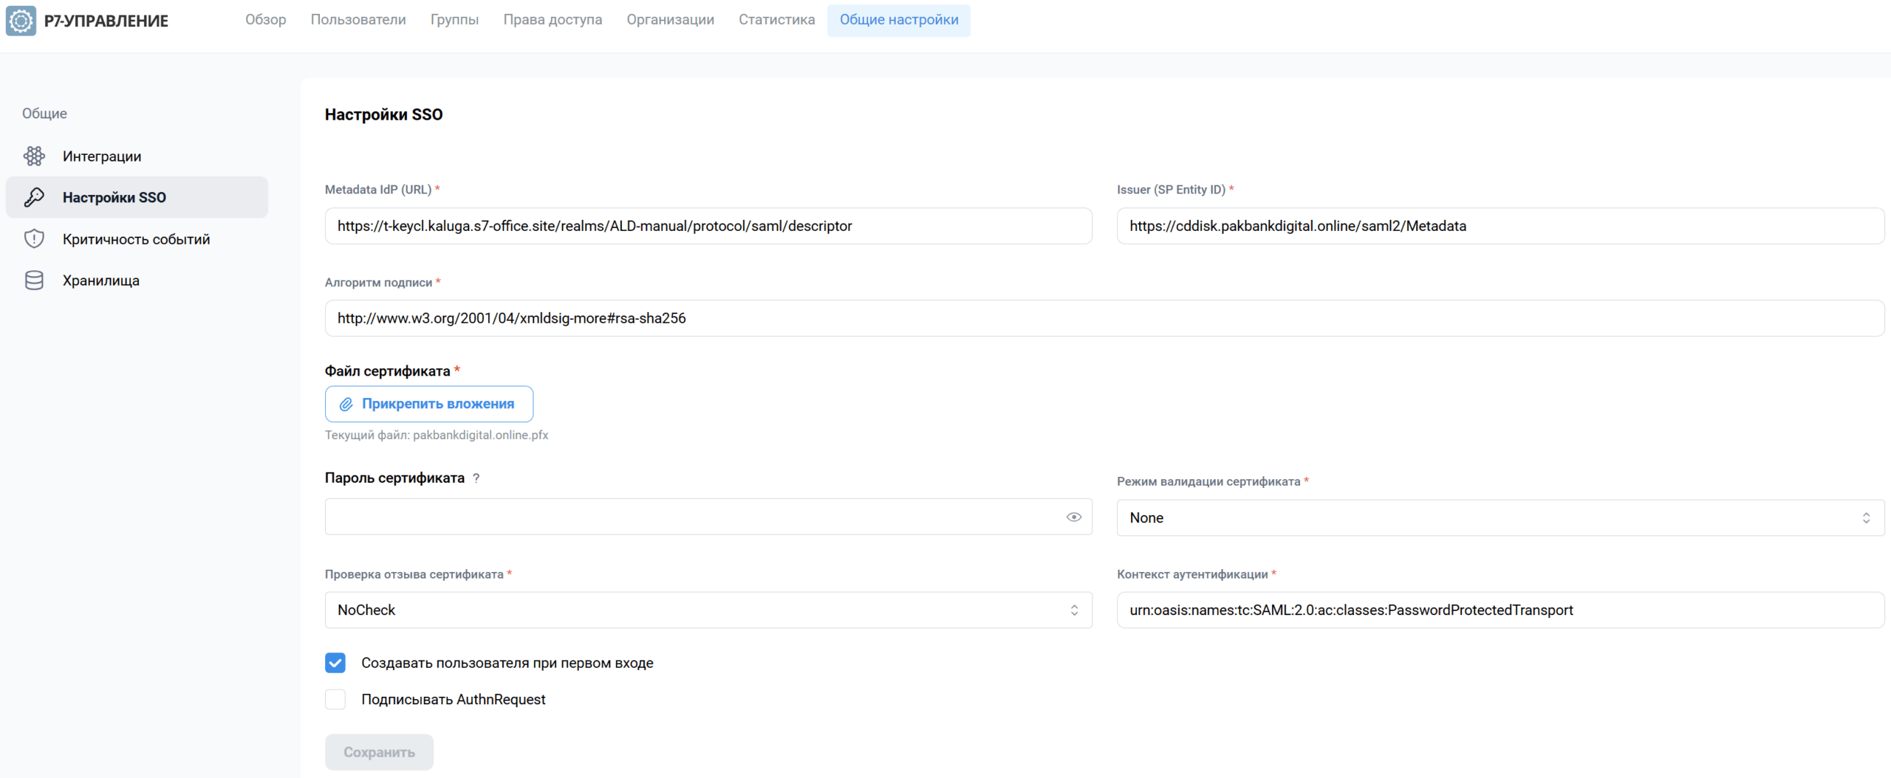This screenshot has height=778, width=1891.
Task: Click the Issuer (SP Entity ID) input field
Action: (1500, 226)
